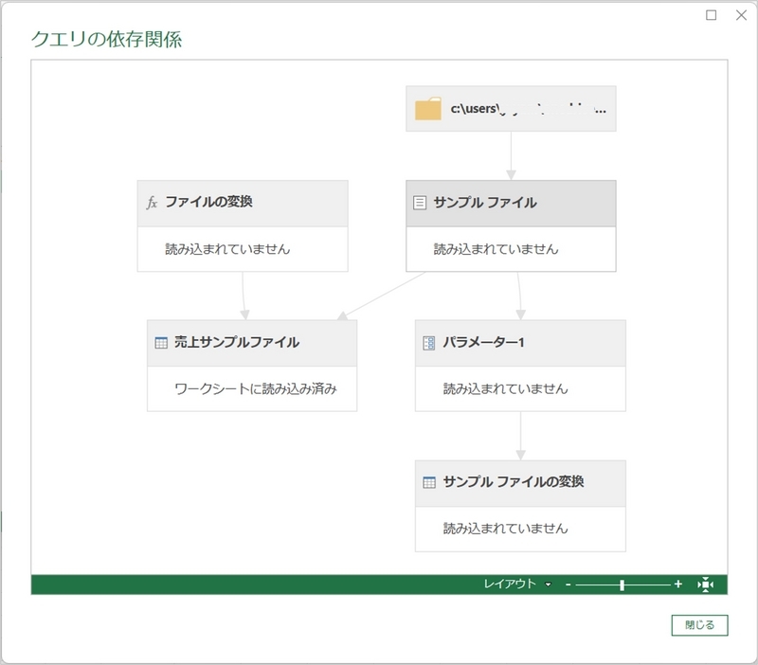Click the table icon on 売上サンプルファイル node
Viewport: 758px width, 665px height.
pyautogui.click(x=161, y=344)
